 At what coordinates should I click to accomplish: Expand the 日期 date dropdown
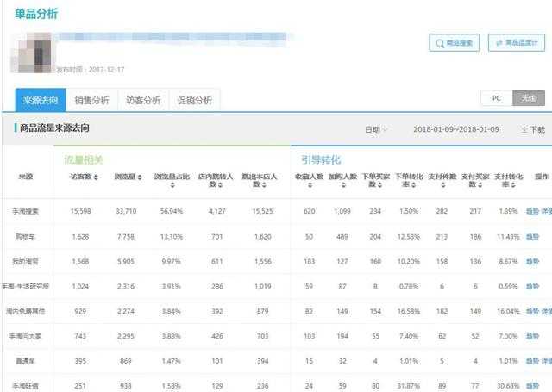[x=375, y=130]
